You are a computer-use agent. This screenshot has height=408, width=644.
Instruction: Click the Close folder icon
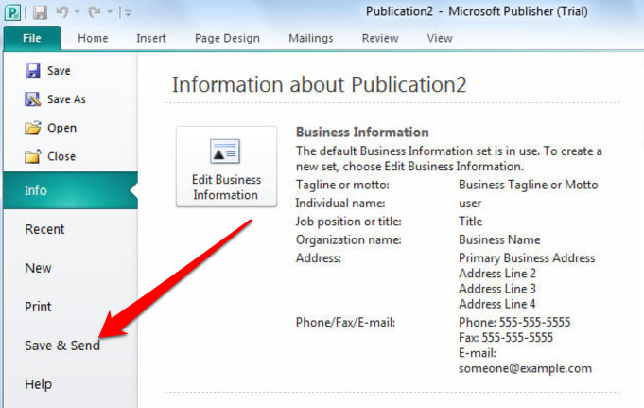(33, 156)
